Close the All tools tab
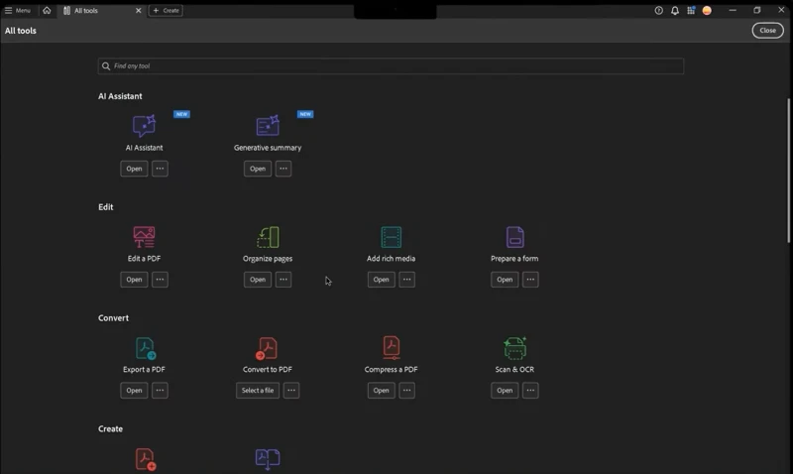 (138, 10)
